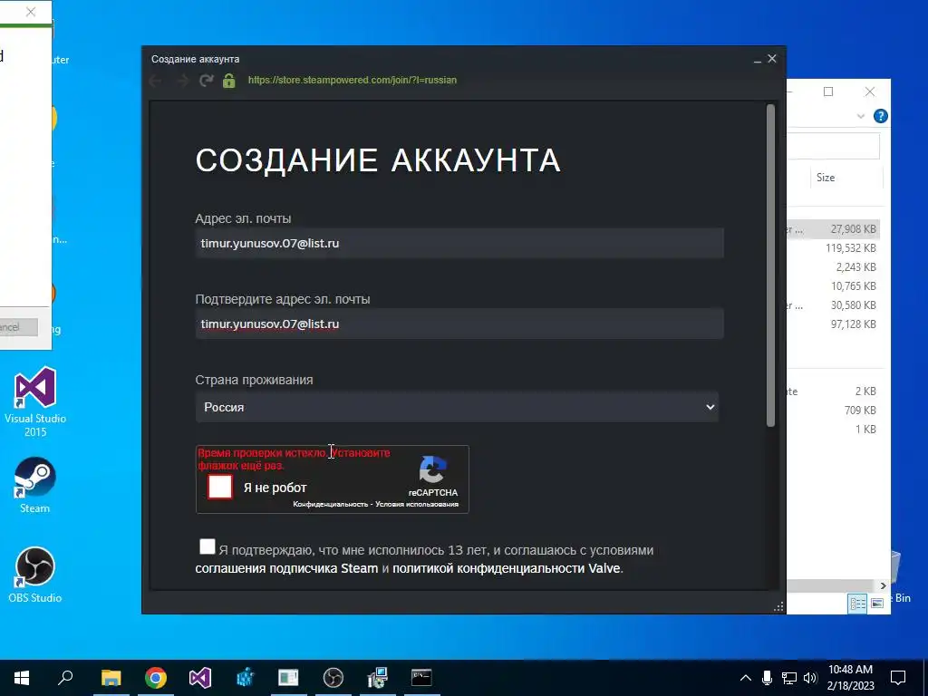This screenshot has width=928, height=696.
Task: Select the 97,128 KB file row
Action: point(835,324)
